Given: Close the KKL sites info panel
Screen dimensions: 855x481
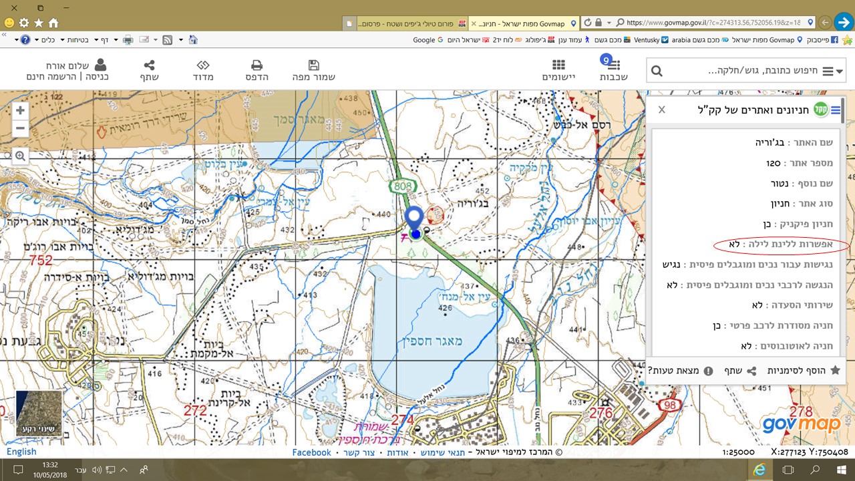Looking at the screenshot, I should [662, 110].
